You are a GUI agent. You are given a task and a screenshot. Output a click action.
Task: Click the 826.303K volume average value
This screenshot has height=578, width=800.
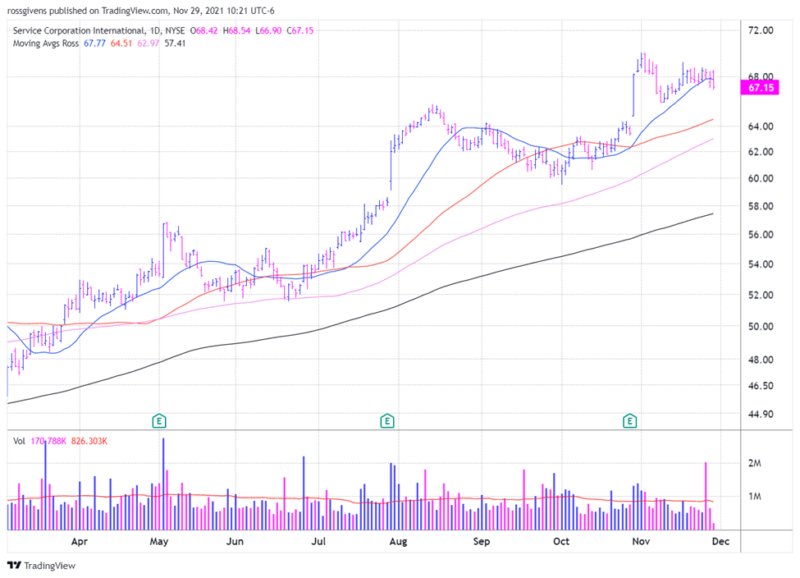(x=89, y=441)
